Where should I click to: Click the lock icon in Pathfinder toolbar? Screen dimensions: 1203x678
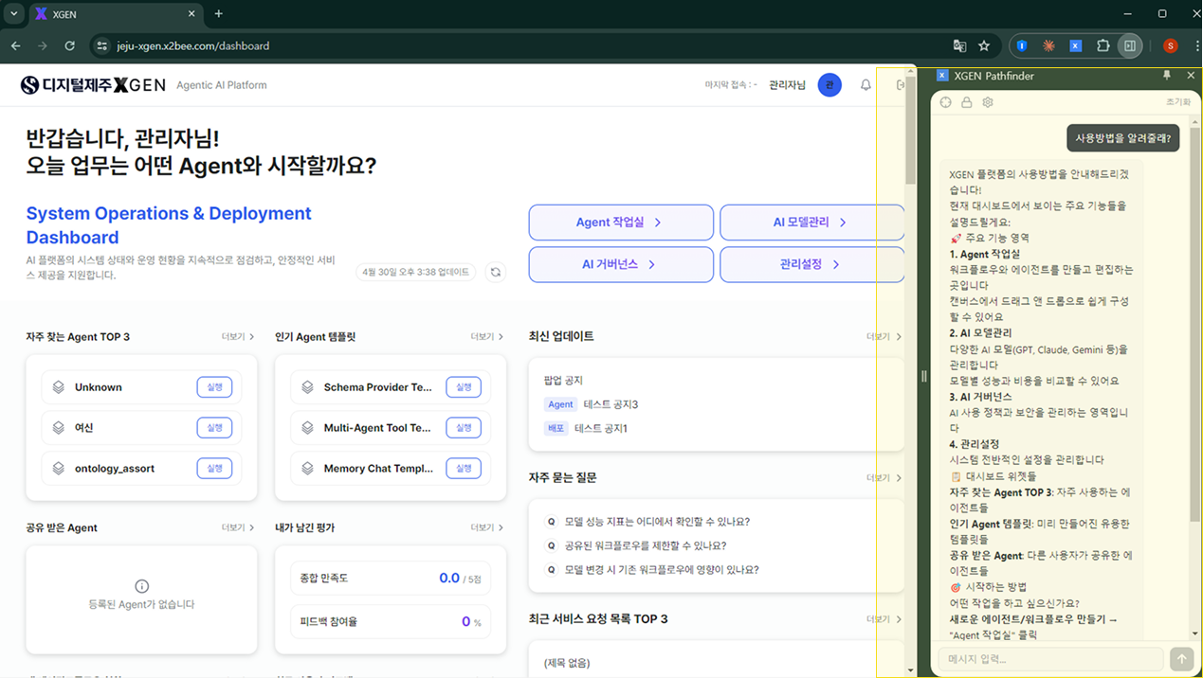coord(967,102)
